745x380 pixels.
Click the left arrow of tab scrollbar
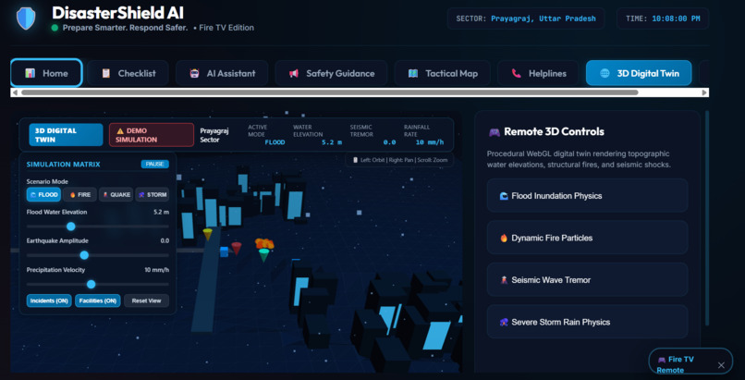[x=15, y=92]
